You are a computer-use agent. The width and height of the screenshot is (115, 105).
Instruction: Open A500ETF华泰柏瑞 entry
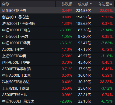click(x=16, y=69)
